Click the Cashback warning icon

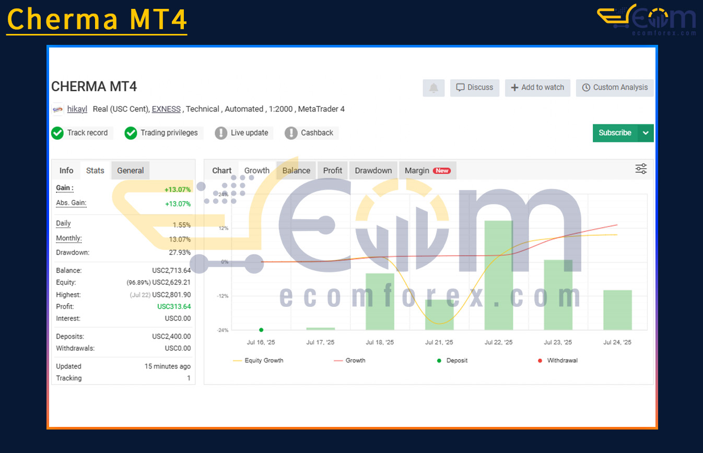291,133
